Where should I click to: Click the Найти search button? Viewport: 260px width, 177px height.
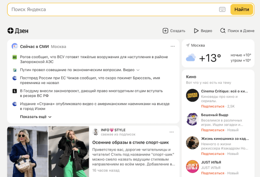(242, 10)
